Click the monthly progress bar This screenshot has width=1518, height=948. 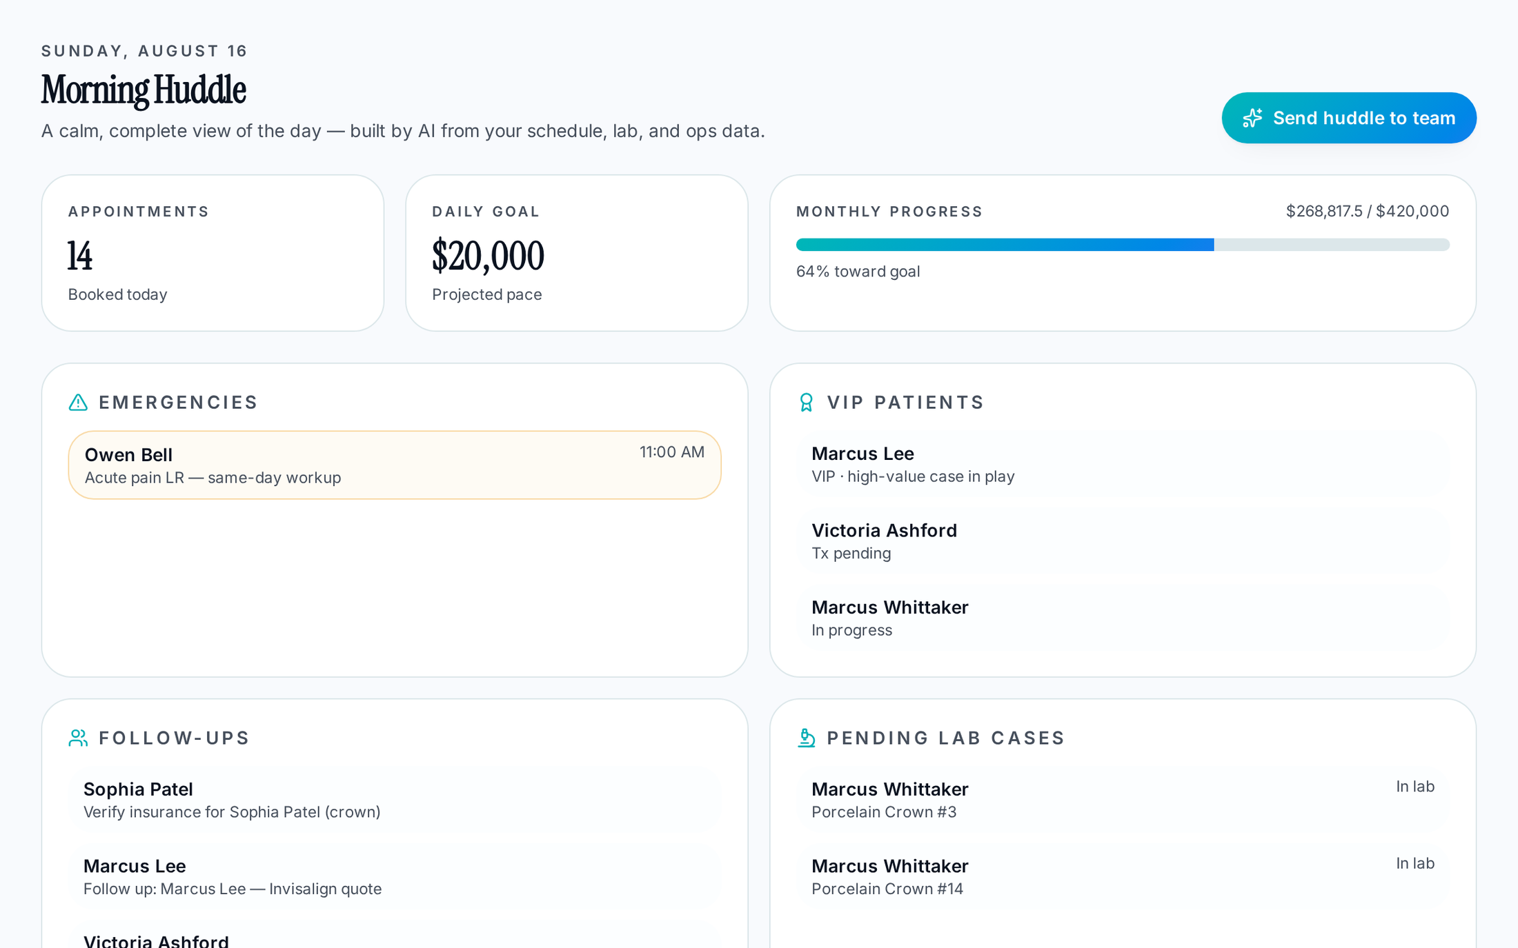click(1123, 245)
